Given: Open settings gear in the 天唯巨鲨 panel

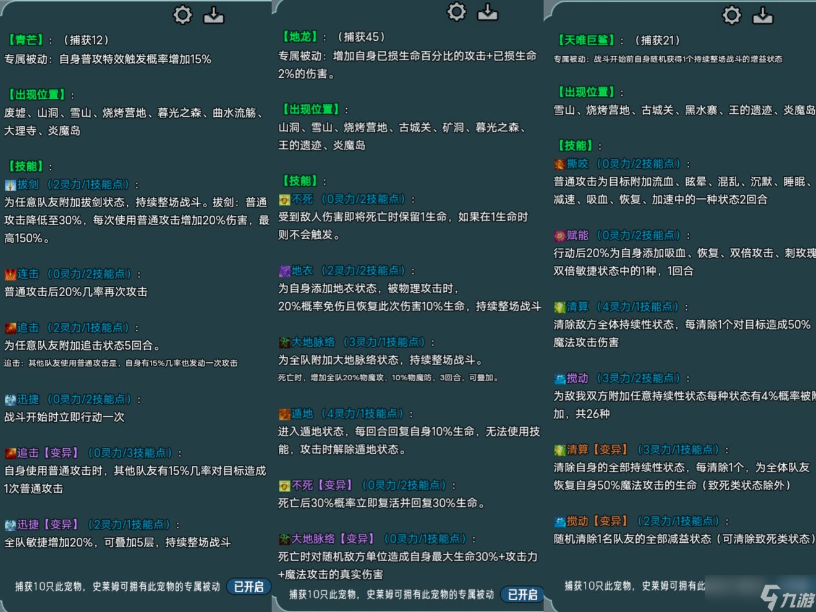Looking at the screenshot, I should click(731, 15).
